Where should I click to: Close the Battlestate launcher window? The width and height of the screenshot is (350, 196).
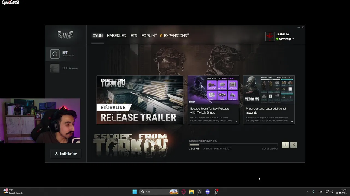coord(303,27)
